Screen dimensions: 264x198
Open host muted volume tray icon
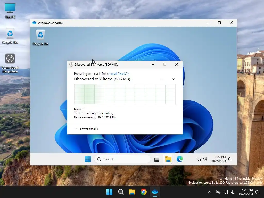[233, 192]
